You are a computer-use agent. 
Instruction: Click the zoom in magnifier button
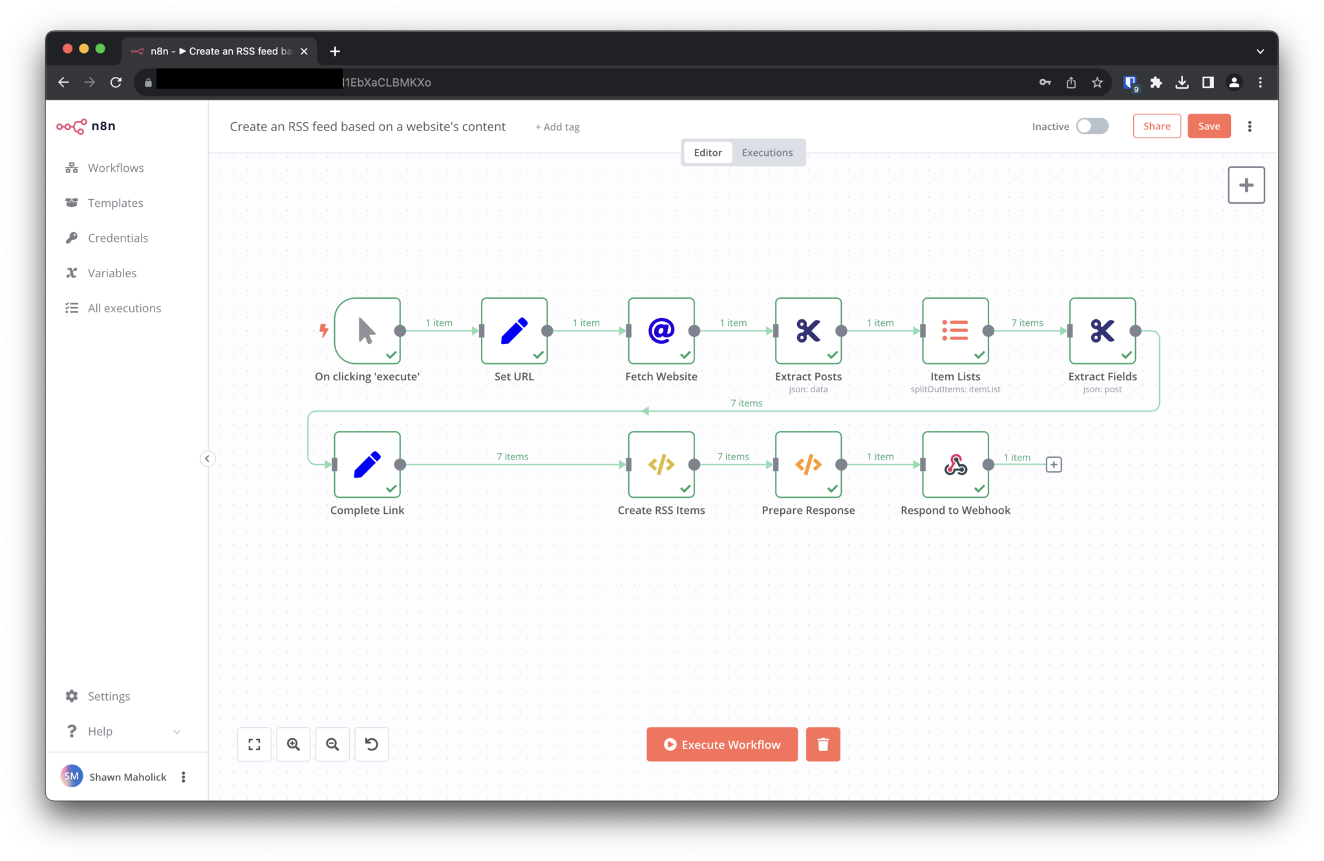294,744
